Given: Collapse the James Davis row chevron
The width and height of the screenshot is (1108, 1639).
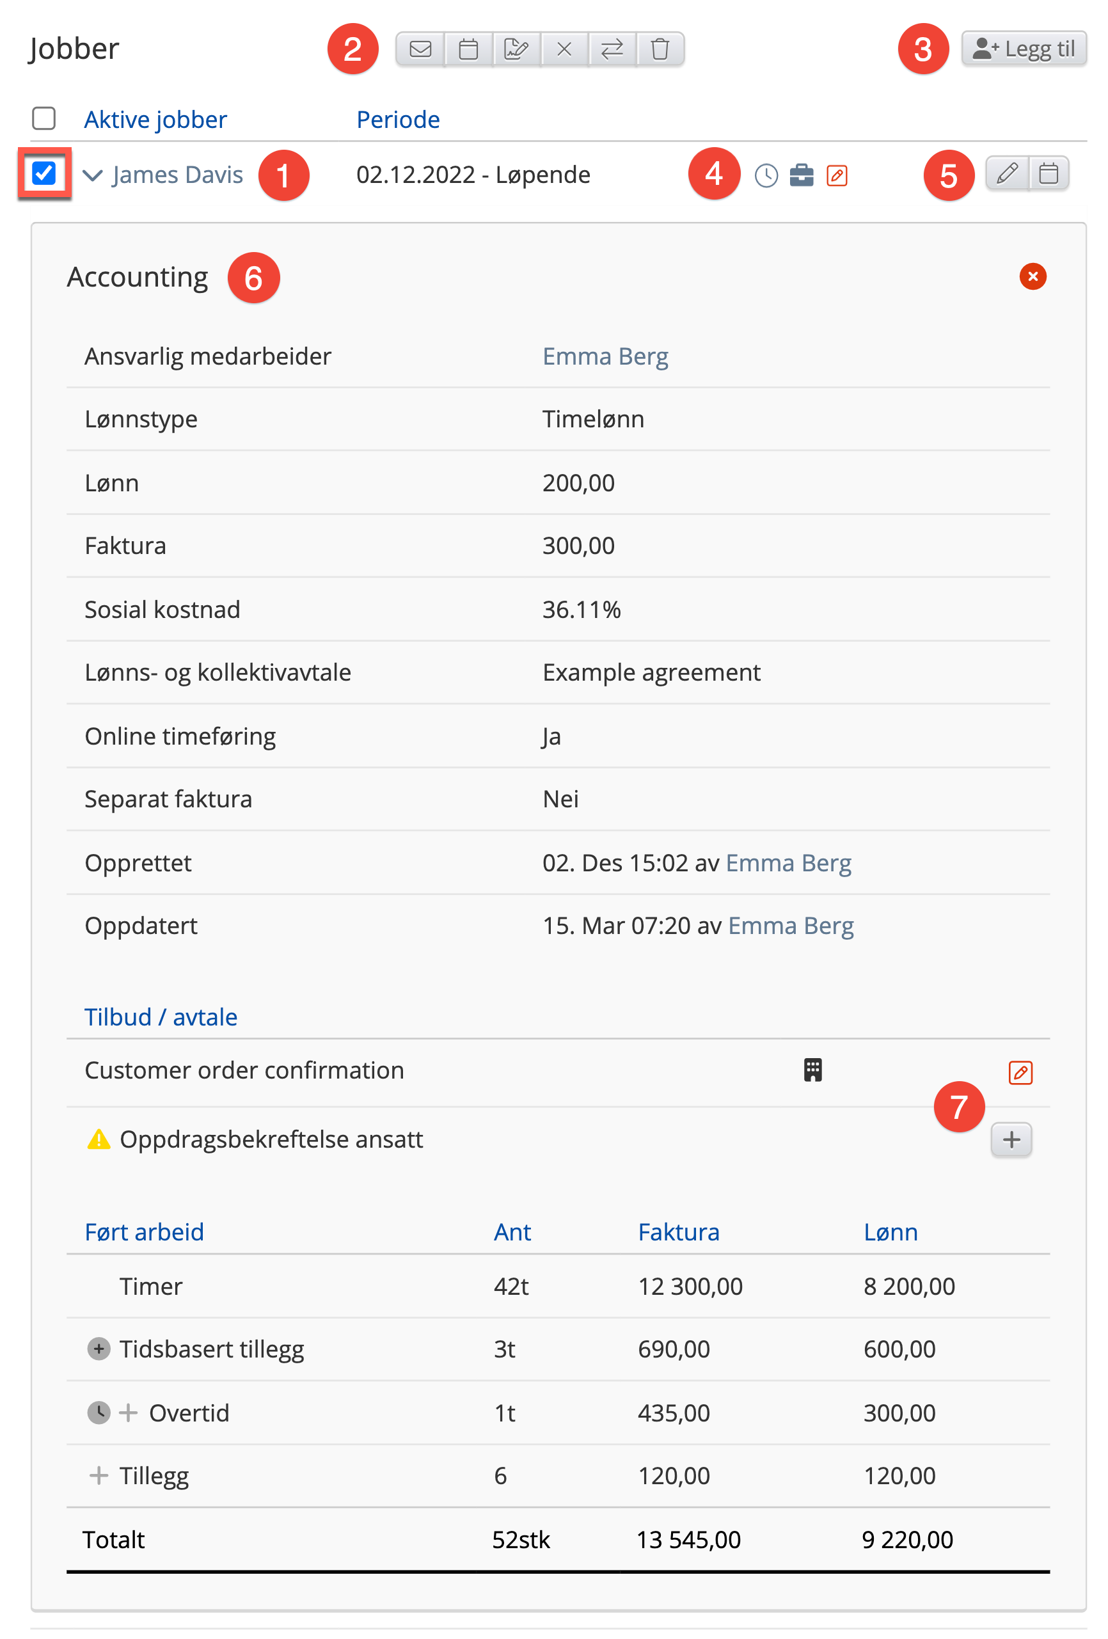Looking at the screenshot, I should [93, 175].
